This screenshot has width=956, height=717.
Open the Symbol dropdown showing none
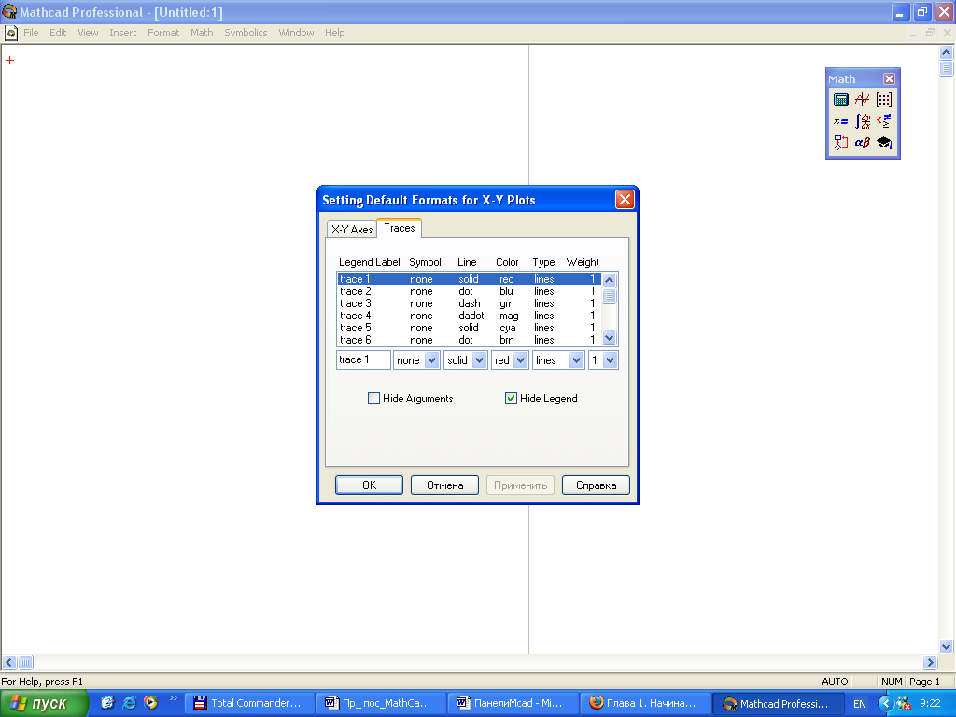[x=431, y=360]
